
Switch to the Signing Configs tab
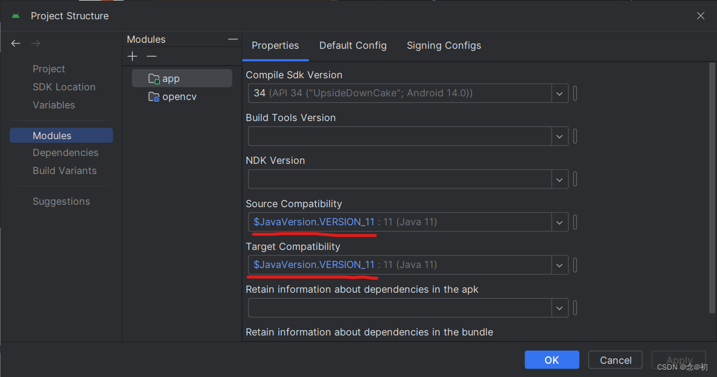(444, 45)
